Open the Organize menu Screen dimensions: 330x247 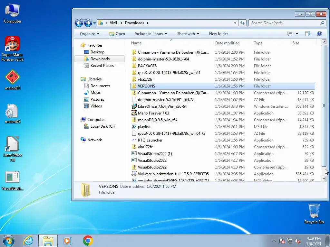[x=90, y=33]
